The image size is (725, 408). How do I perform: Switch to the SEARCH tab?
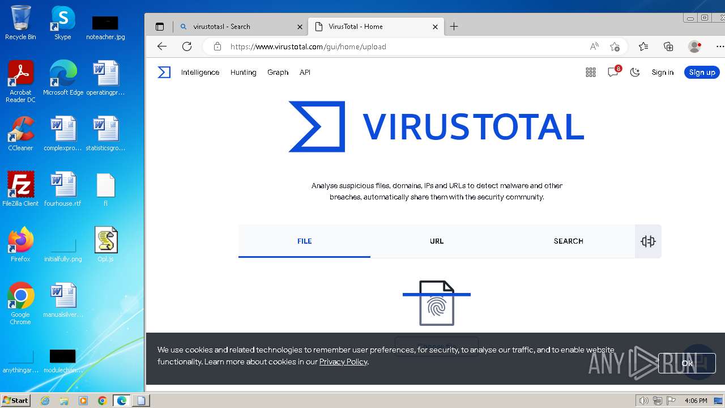tap(569, 241)
